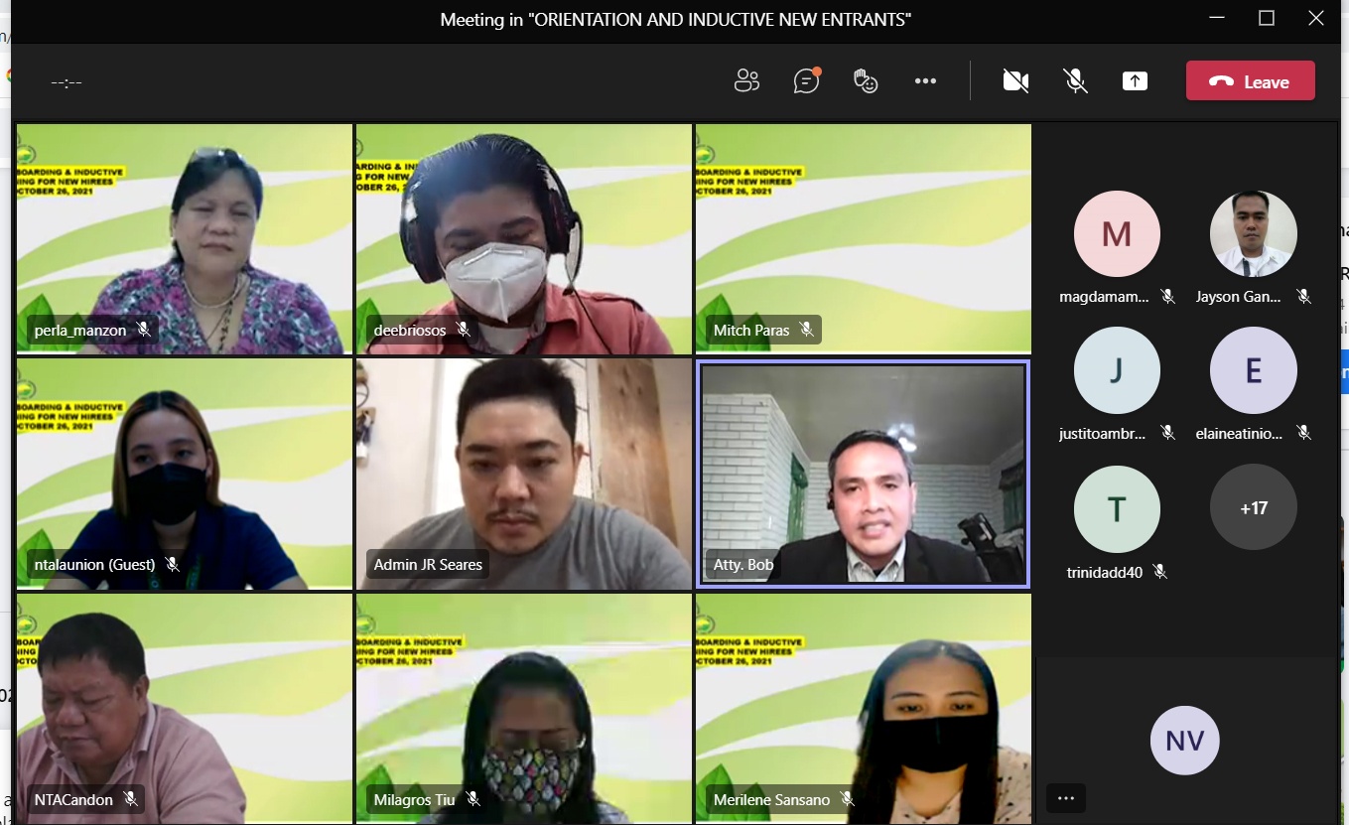Click muted mic icon beside Merilene Sansano
This screenshot has width=1349, height=825.
click(x=847, y=799)
